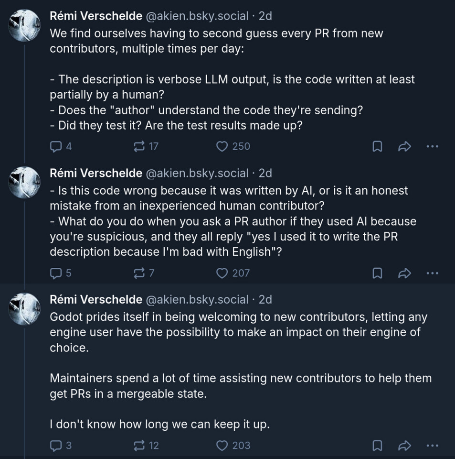This screenshot has width=455, height=459.
Task: Repost the post with 12 reposts
Action: tap(140, 446)
